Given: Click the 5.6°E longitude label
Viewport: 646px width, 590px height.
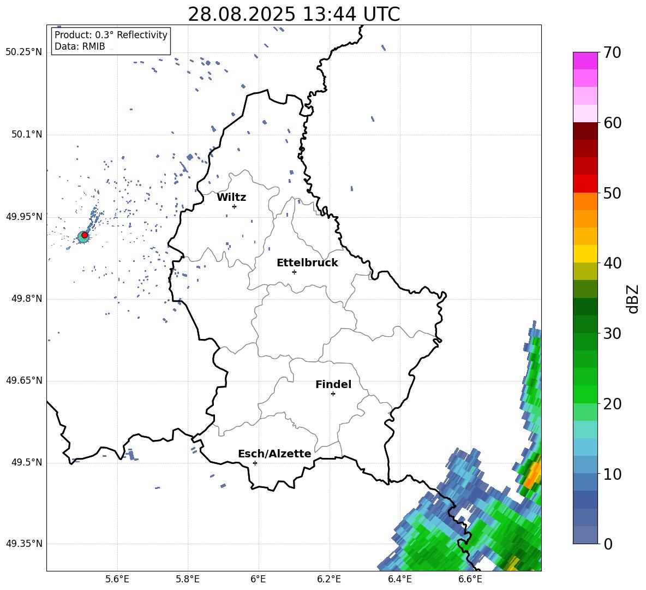Looking at the screenshot, I should click(x=117, y=579).
